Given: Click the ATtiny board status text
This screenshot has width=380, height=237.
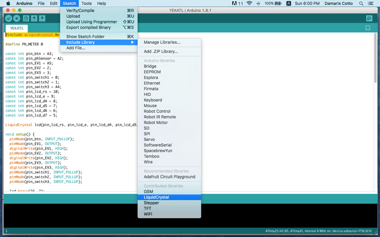Looking at the screenshot, I should pyautogui.click(x=318, y=231).
